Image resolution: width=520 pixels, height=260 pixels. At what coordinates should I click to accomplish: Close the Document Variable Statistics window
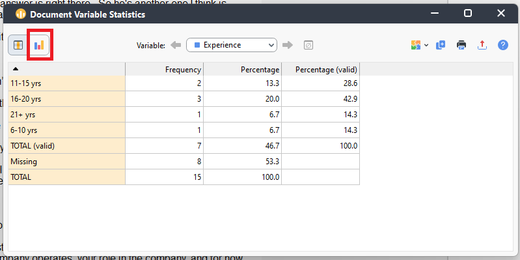point(501,14)
